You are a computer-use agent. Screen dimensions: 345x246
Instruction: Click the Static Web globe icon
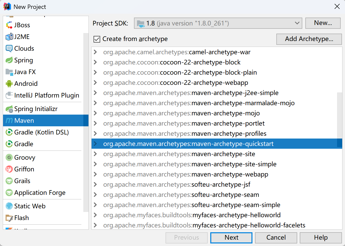coord(9,206)
